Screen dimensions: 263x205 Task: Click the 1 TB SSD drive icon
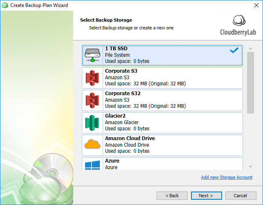(x=92, y=56)
